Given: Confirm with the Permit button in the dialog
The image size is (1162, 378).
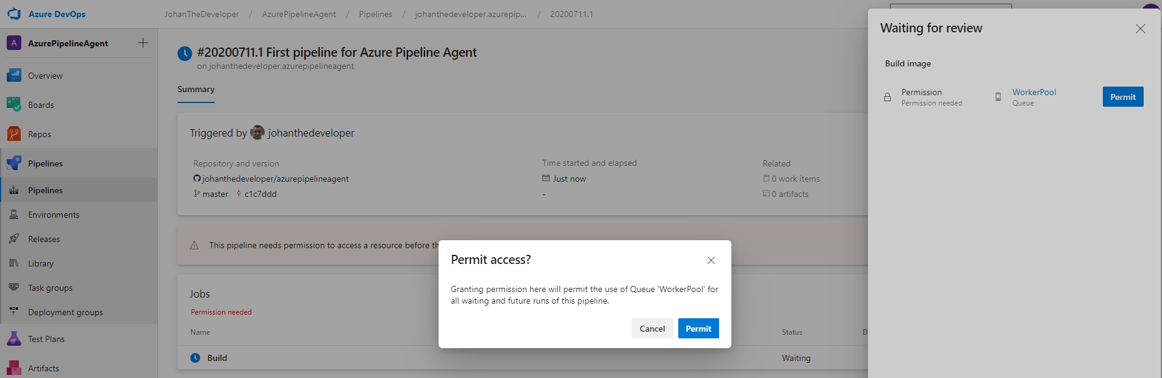Looking at the screenshot, I should (x=698, y=329).
